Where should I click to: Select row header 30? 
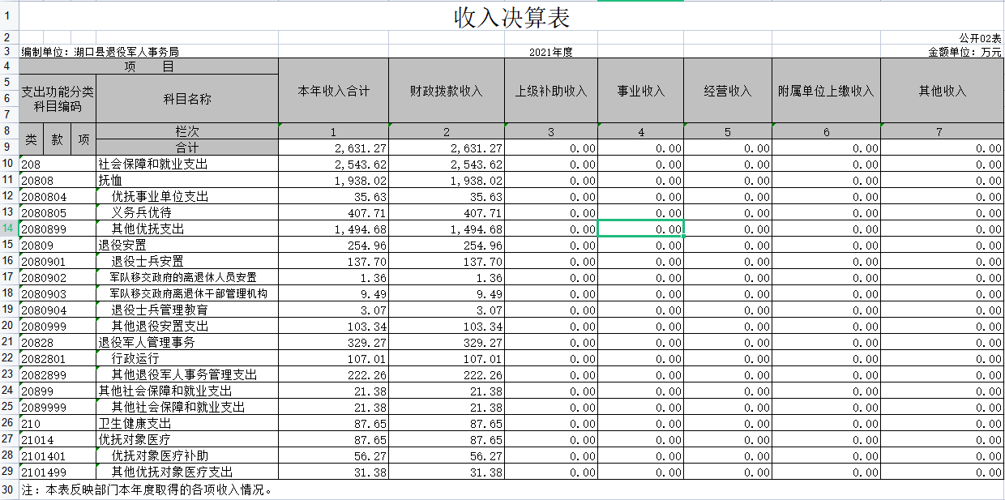point(8,489)
